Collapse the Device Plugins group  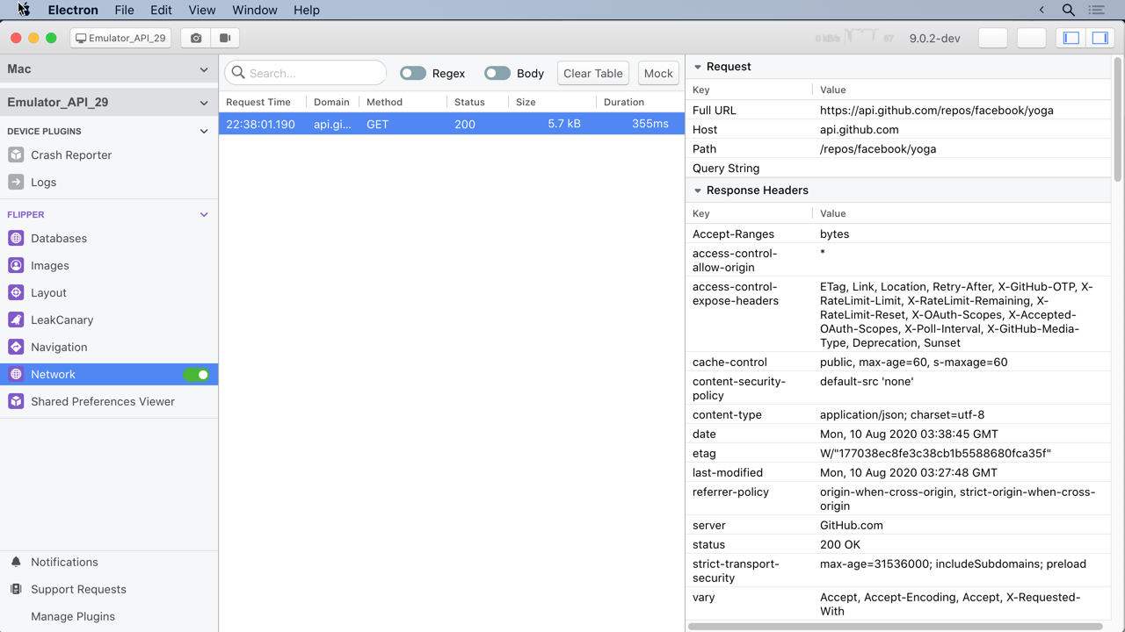point(204,131)
